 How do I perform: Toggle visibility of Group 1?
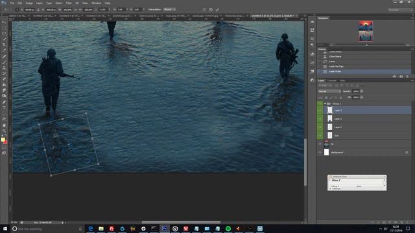(320, 104)
